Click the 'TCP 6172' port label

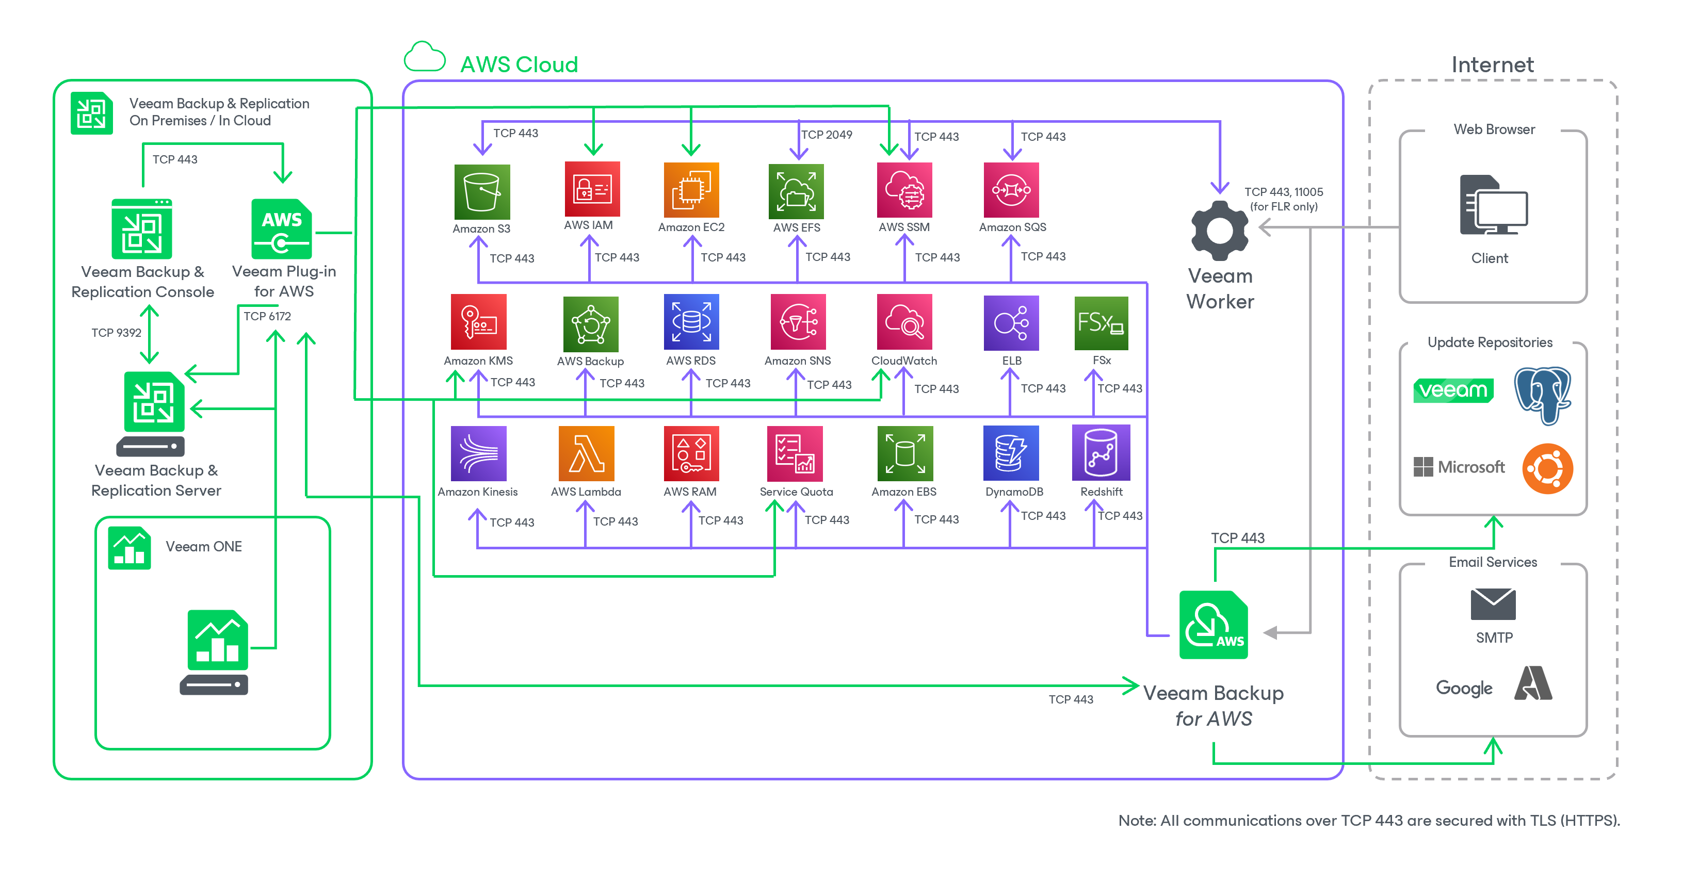point(267,316)
